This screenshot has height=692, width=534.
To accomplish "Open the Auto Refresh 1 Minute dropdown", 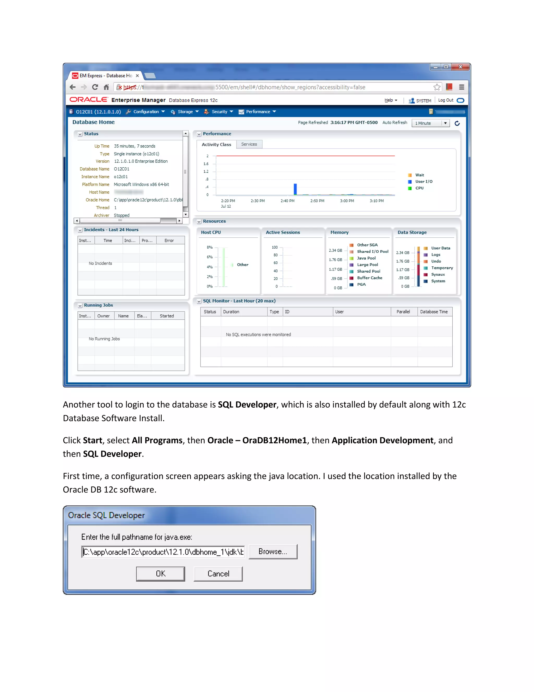I will coord(430,123).
